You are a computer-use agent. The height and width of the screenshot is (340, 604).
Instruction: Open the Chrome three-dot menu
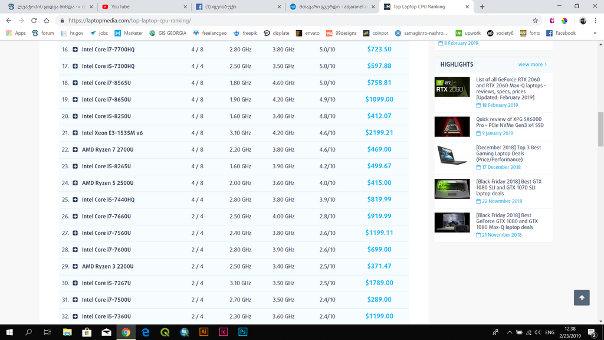[596, 21]
